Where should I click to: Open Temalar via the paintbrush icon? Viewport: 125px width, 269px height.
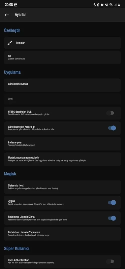pos(10,43)
